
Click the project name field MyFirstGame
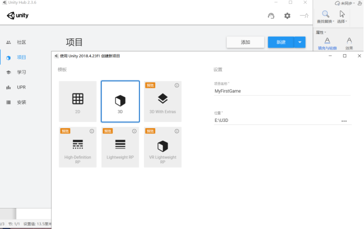coord(282,91)
